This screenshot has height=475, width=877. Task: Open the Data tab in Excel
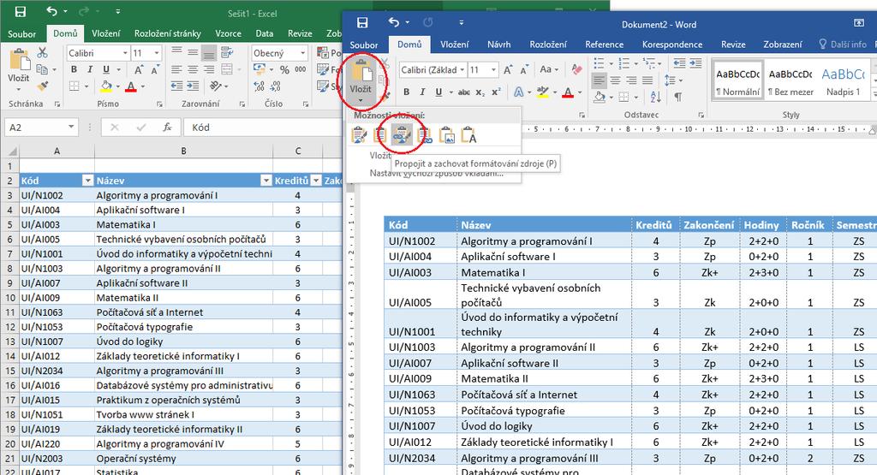[265, 33]
